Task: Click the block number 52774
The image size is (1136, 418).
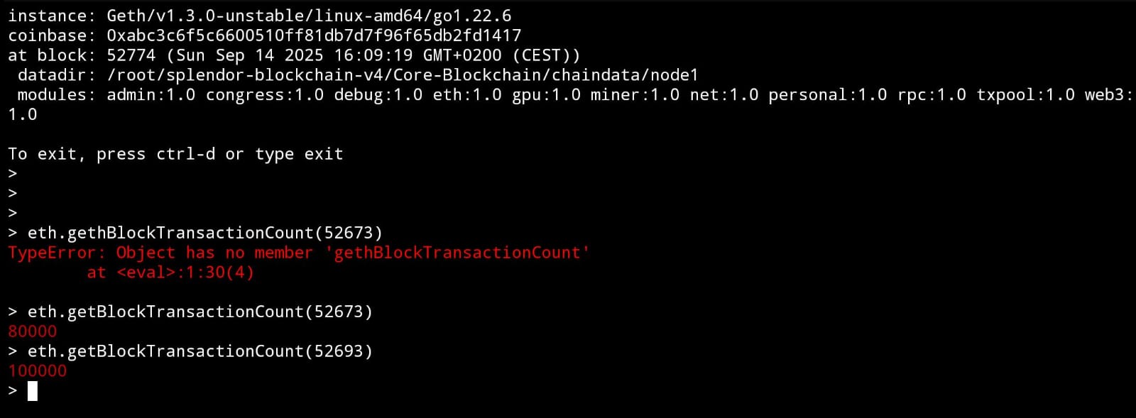Action: pos(131,55)
